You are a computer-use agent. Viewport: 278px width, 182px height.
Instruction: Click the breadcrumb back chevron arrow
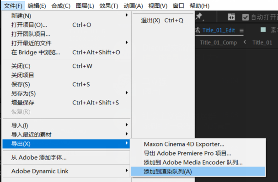point(245,42)
